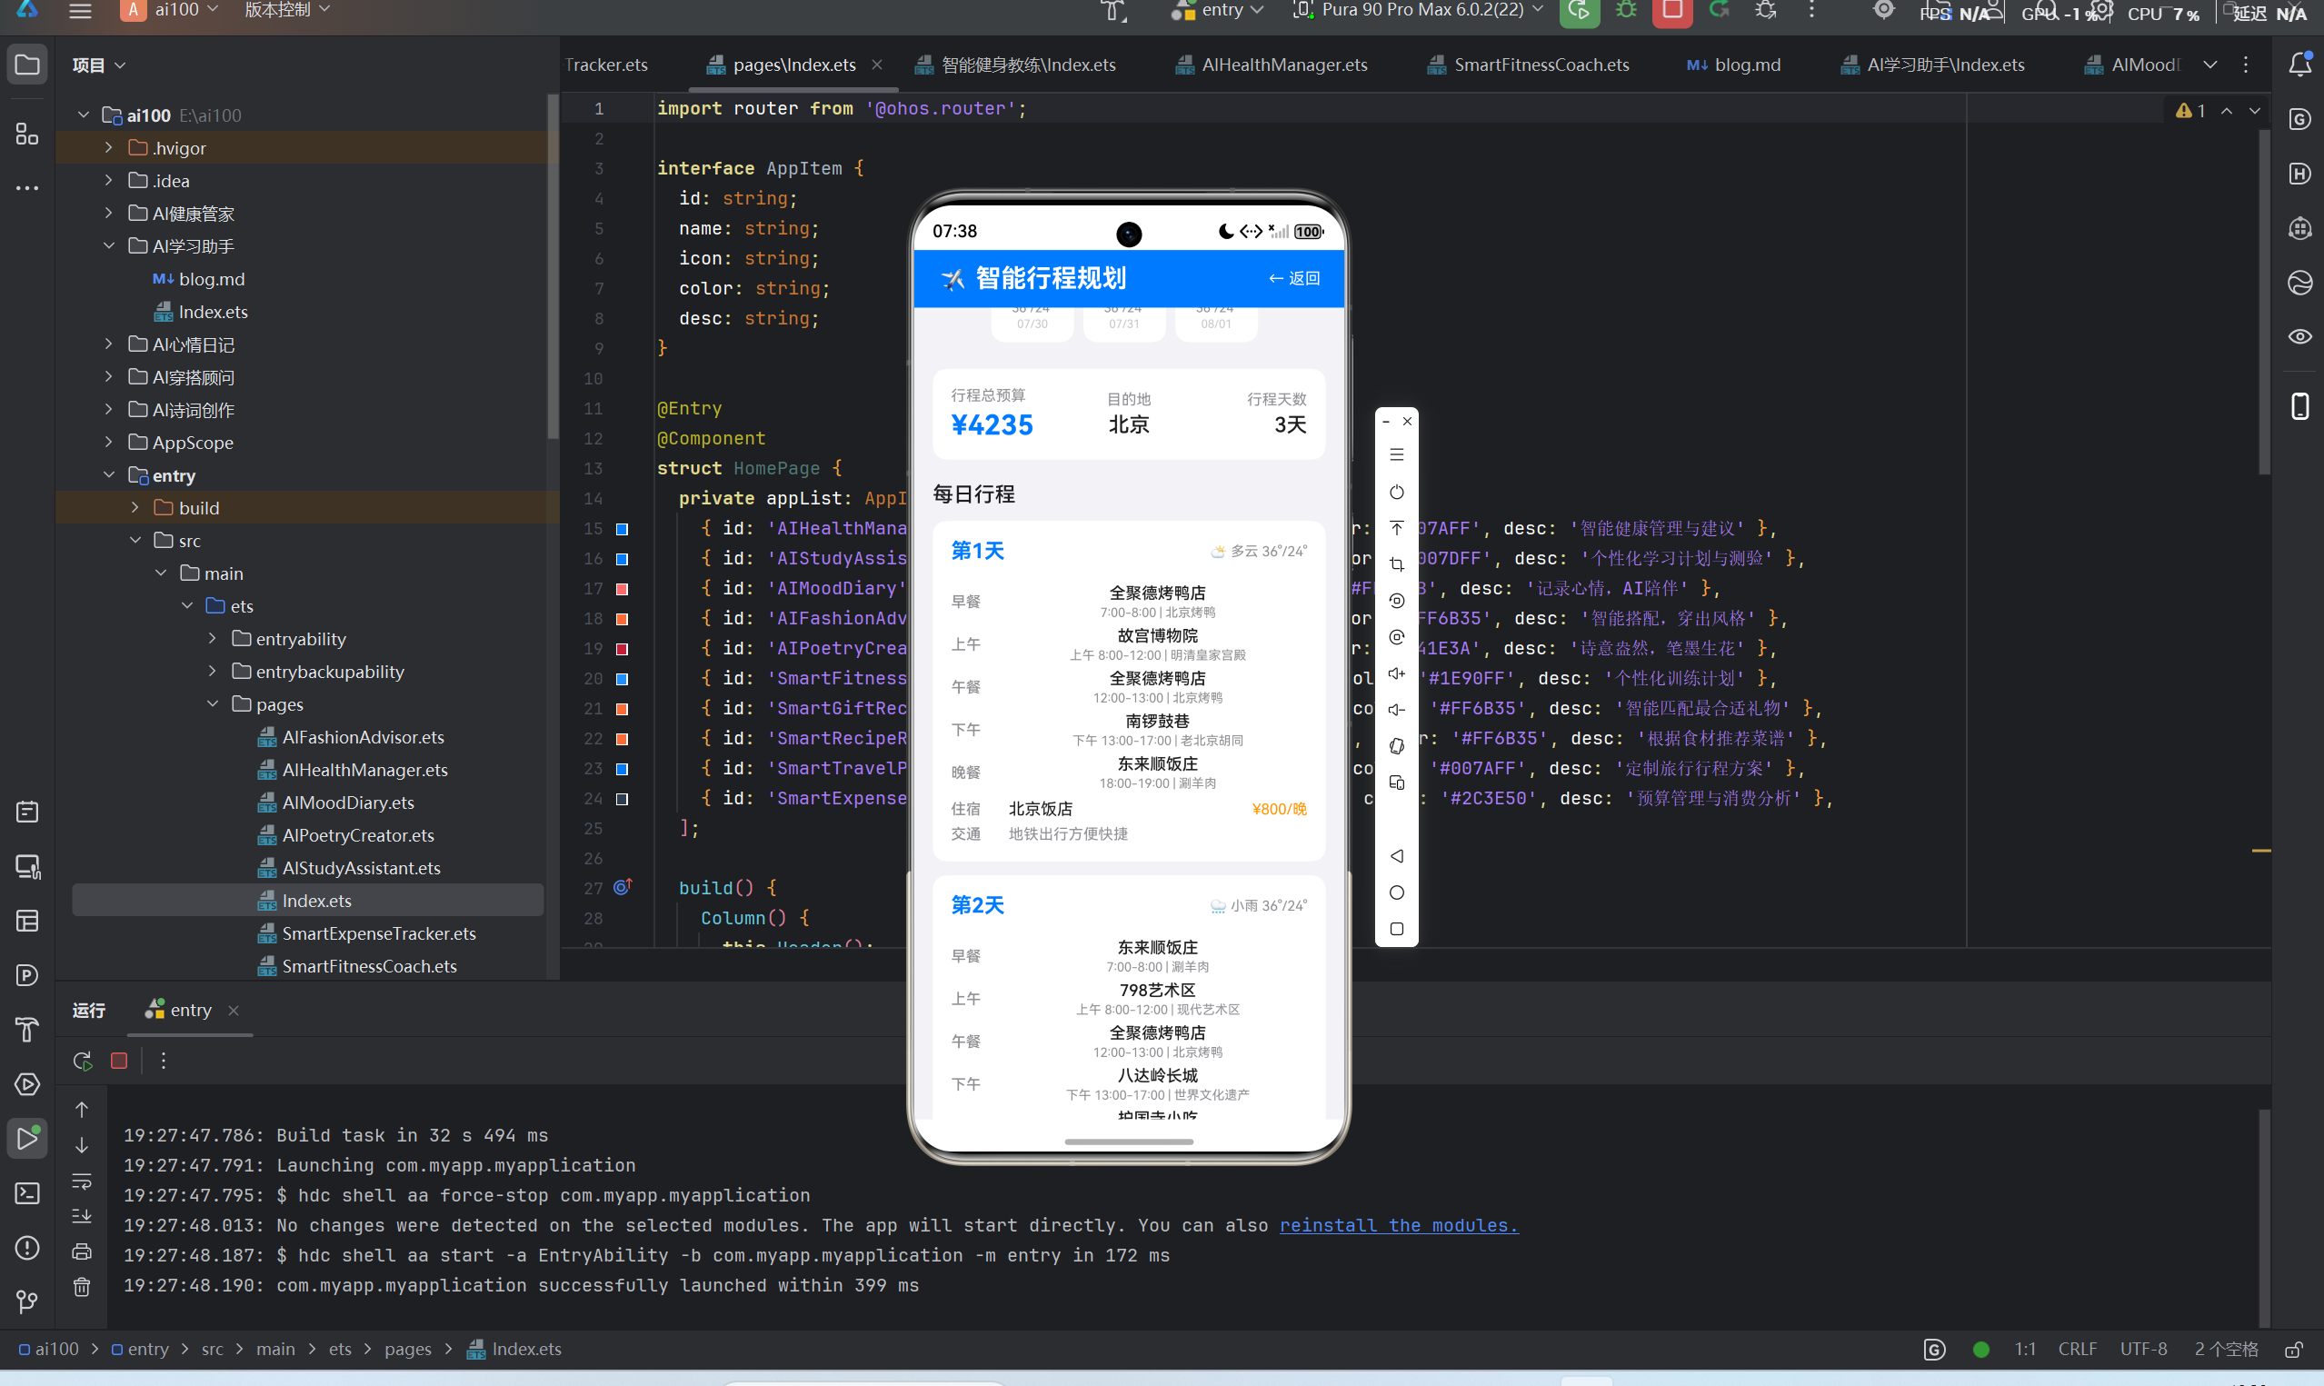
Task: Collapse the pages folder
Action: (x=213, y=703)
